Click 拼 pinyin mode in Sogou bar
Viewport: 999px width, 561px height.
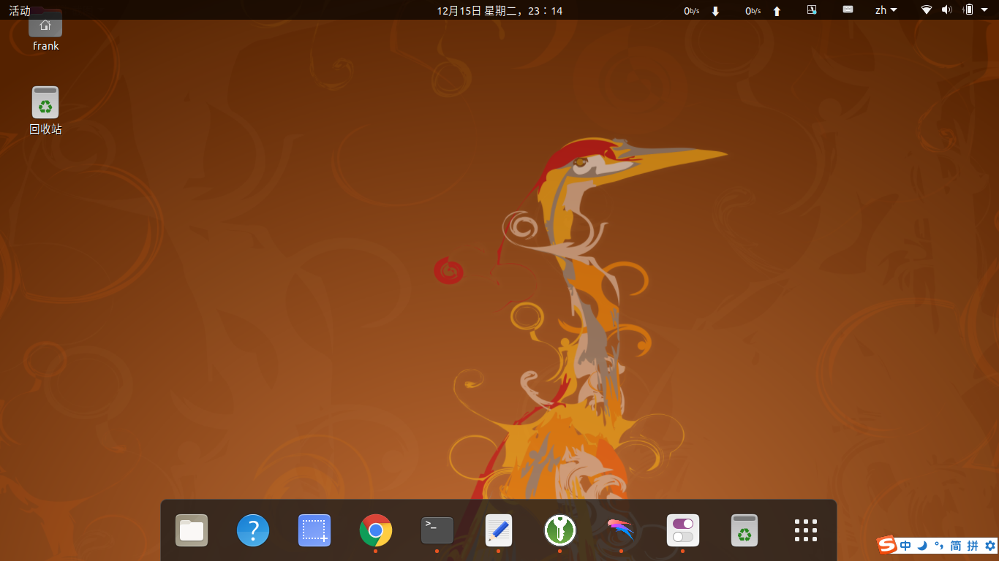973,546
